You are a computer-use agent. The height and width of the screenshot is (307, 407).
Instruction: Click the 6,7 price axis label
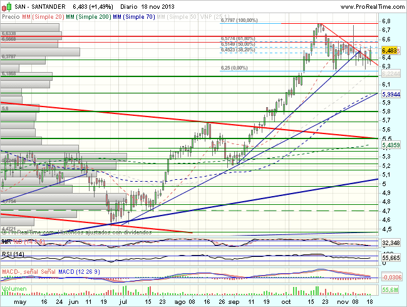coord(386,30)
